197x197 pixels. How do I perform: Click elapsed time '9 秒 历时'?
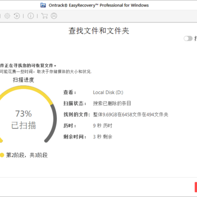(x=102, y=126)
